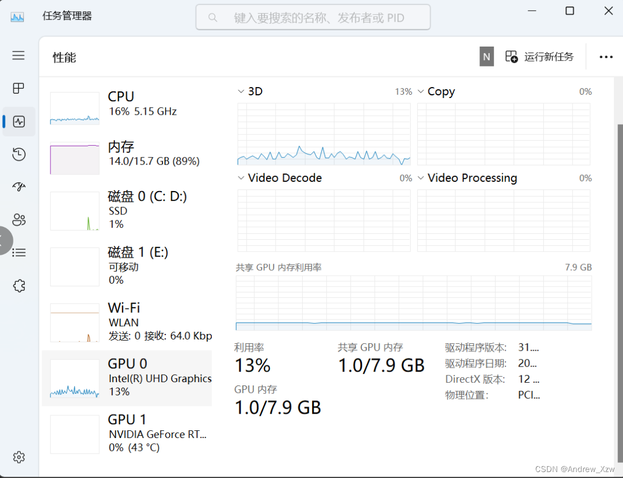Open the Copy graph dropdown

421,91
